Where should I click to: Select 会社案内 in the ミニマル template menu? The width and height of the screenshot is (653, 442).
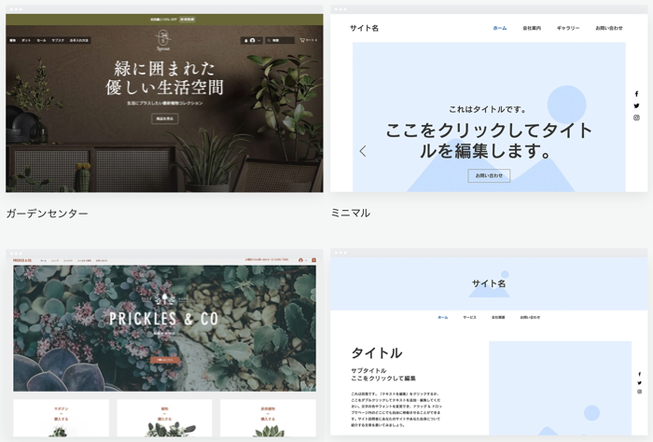532,28
